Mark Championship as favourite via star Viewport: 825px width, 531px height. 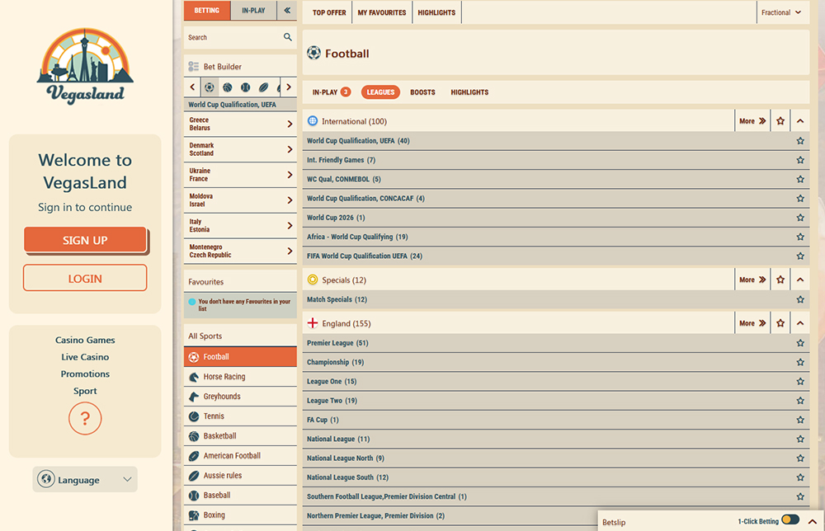coord(799,362)
